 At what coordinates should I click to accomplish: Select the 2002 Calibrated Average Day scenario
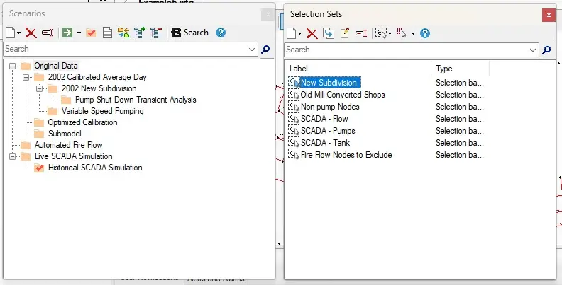point(97,77)
